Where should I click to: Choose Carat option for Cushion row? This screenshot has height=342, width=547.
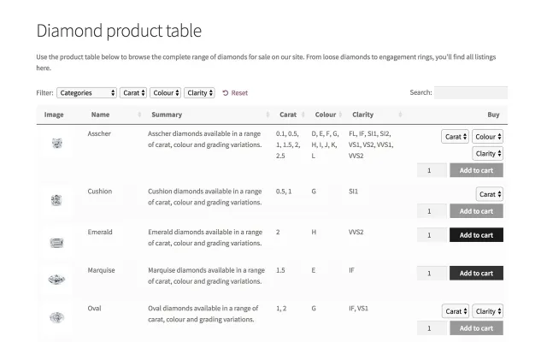click(x=490, y=194)
